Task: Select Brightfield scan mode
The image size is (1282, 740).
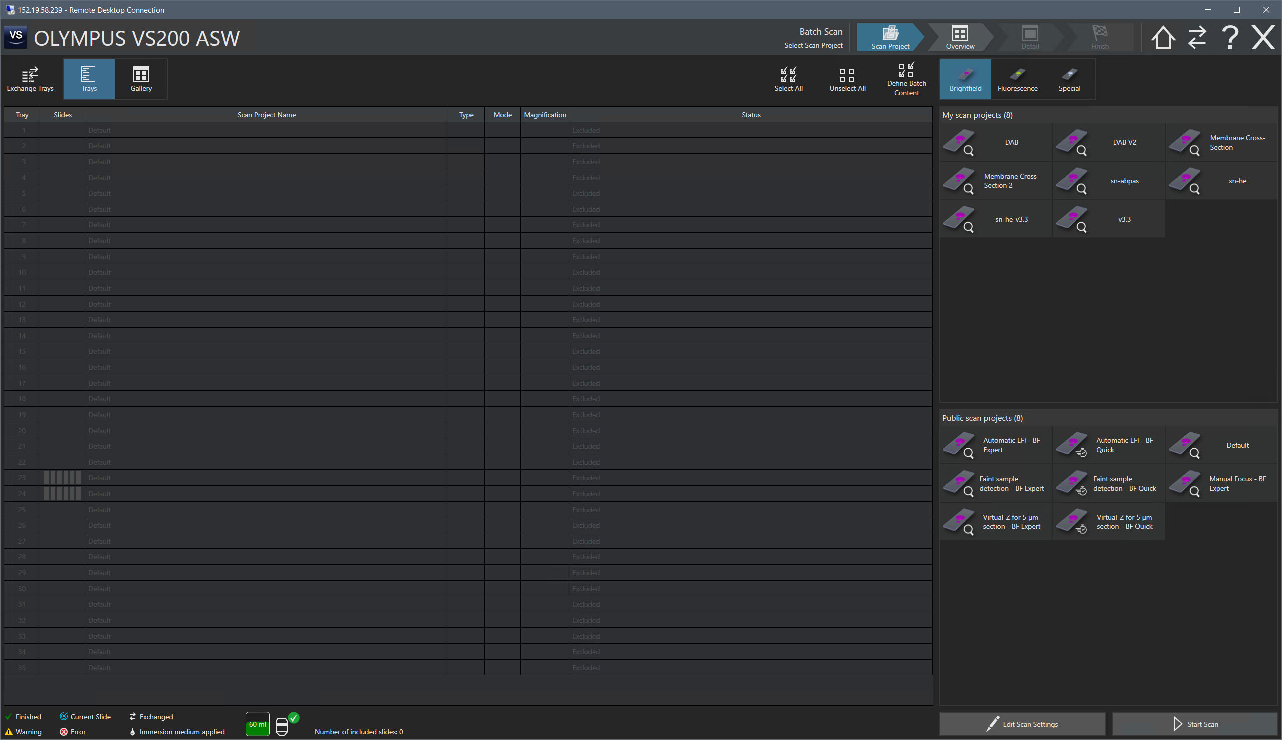Action: point(965,79)
